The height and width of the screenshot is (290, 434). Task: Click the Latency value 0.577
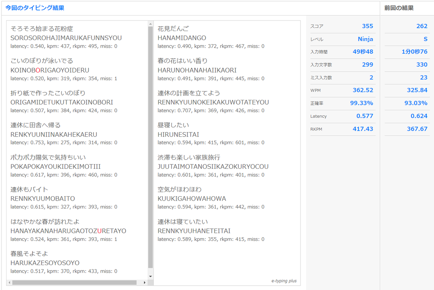(x=365, y=116)
